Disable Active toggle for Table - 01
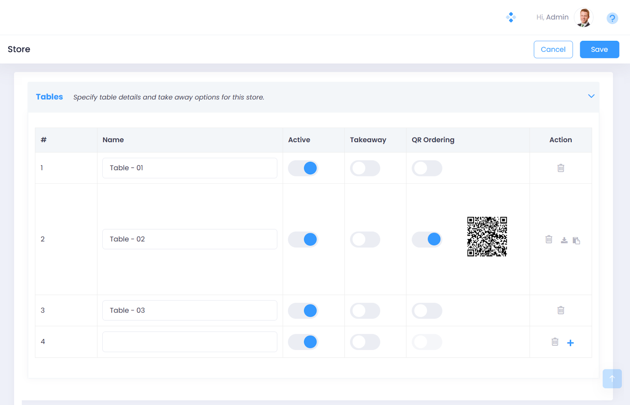The height and width of the screenshot is (405, 630). point(303,168)
